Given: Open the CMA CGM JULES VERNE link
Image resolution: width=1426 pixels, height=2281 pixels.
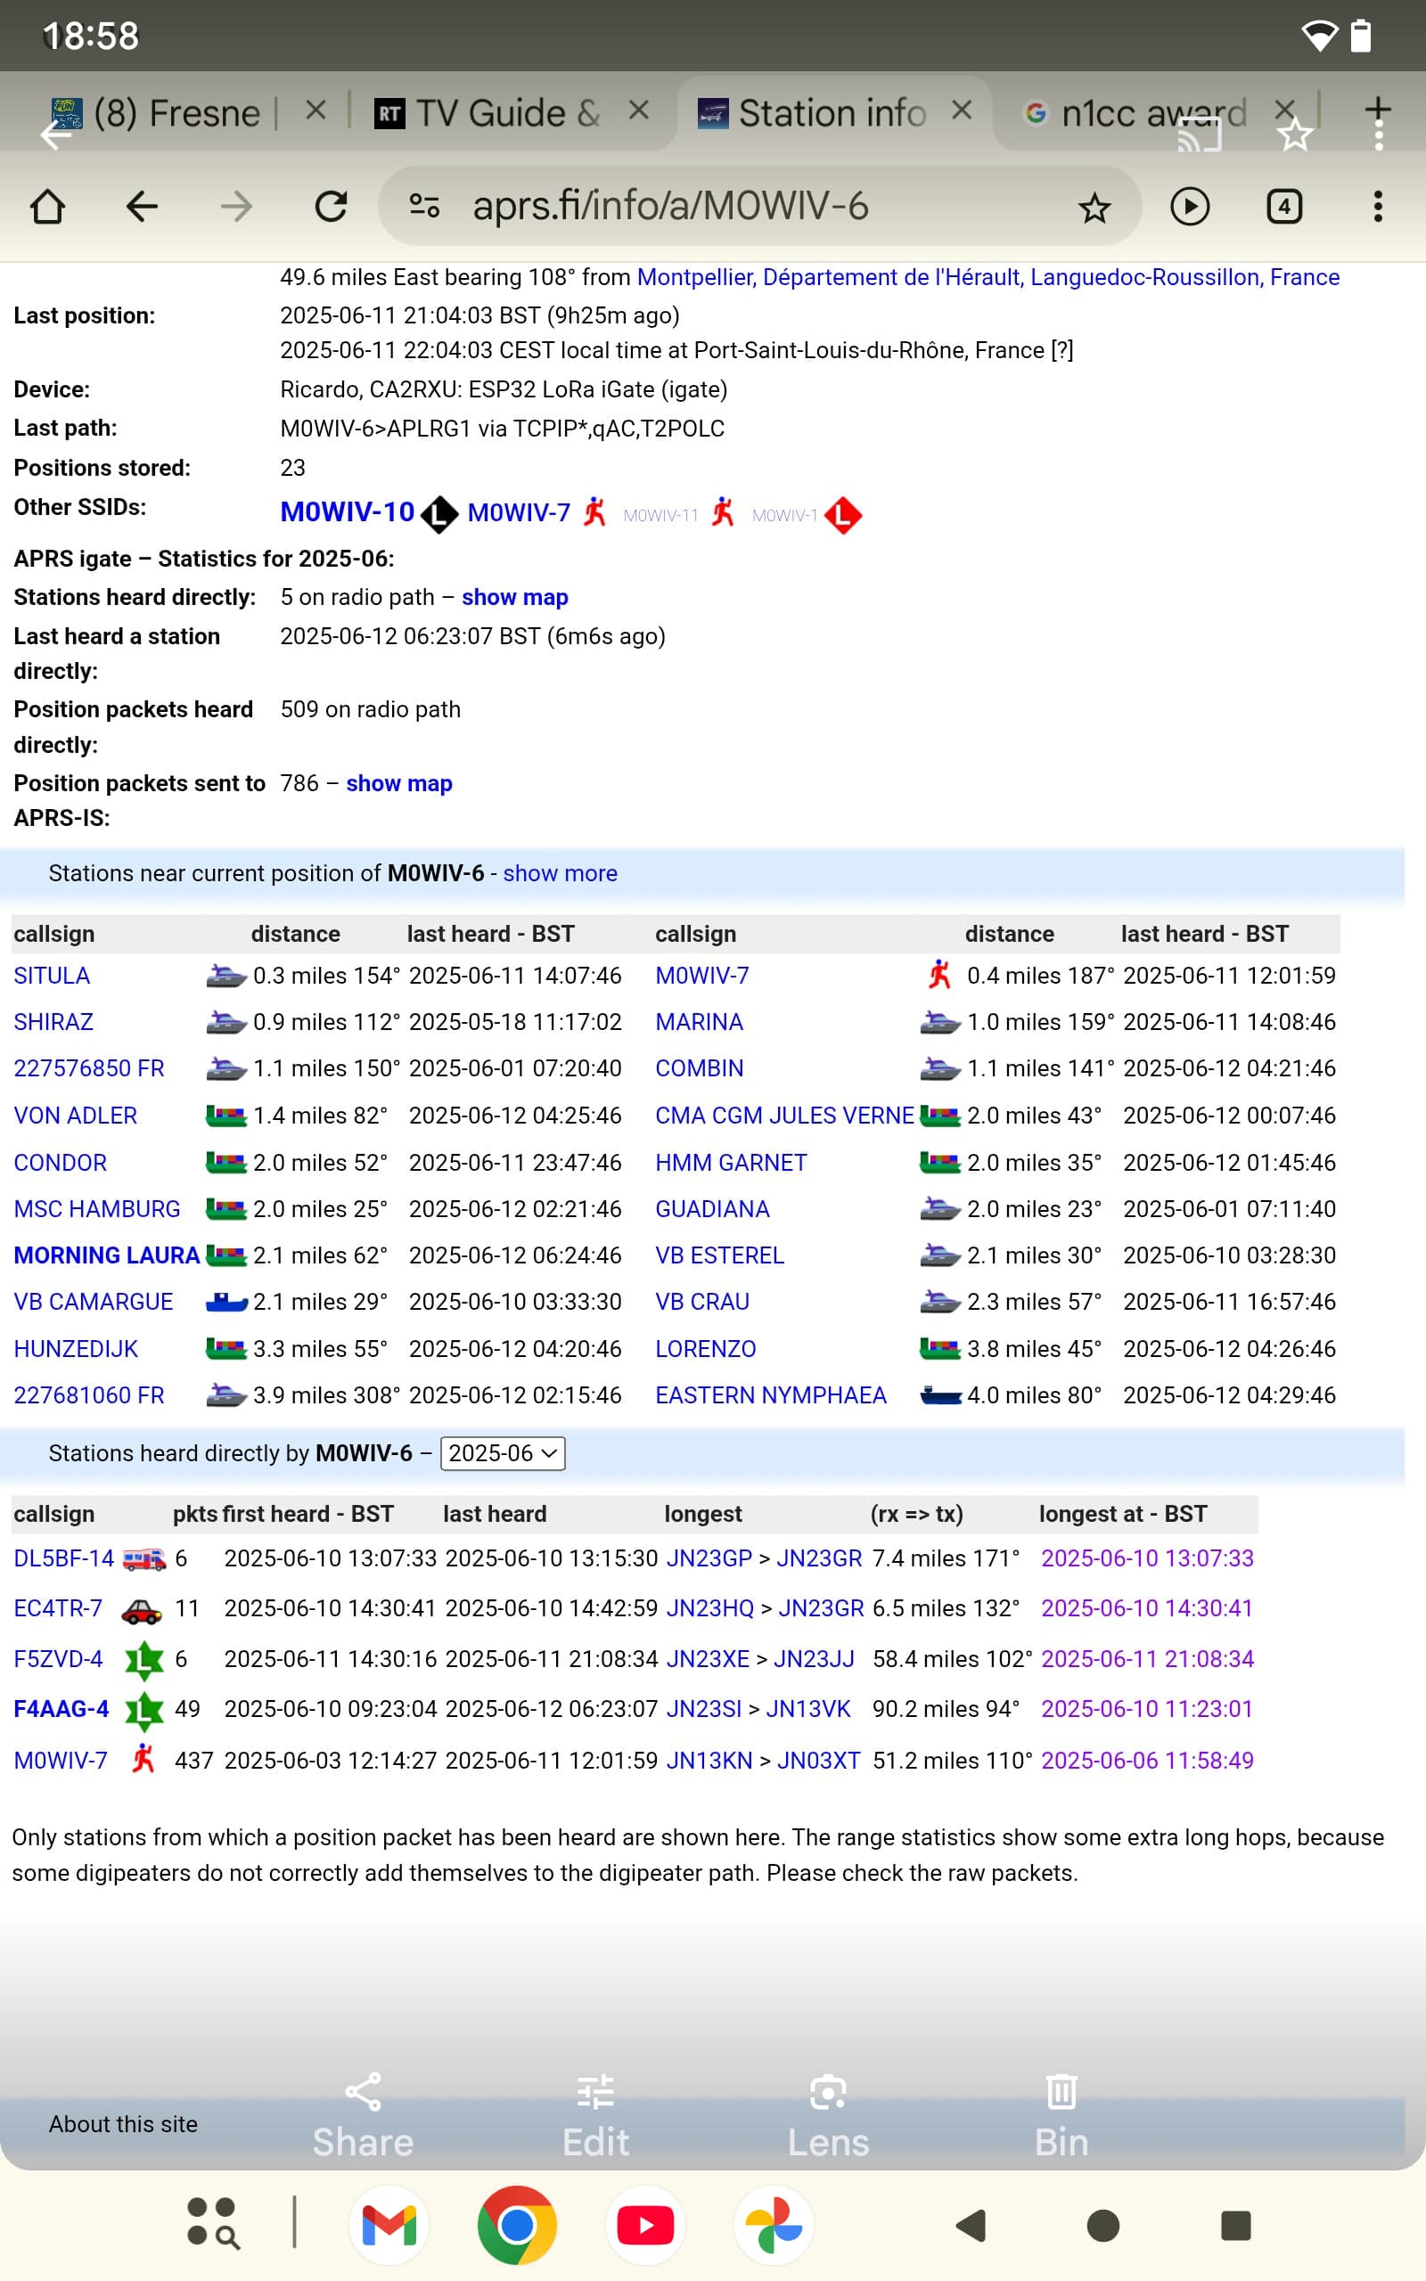Looking at the screenshot, I should click(783, 1116).
